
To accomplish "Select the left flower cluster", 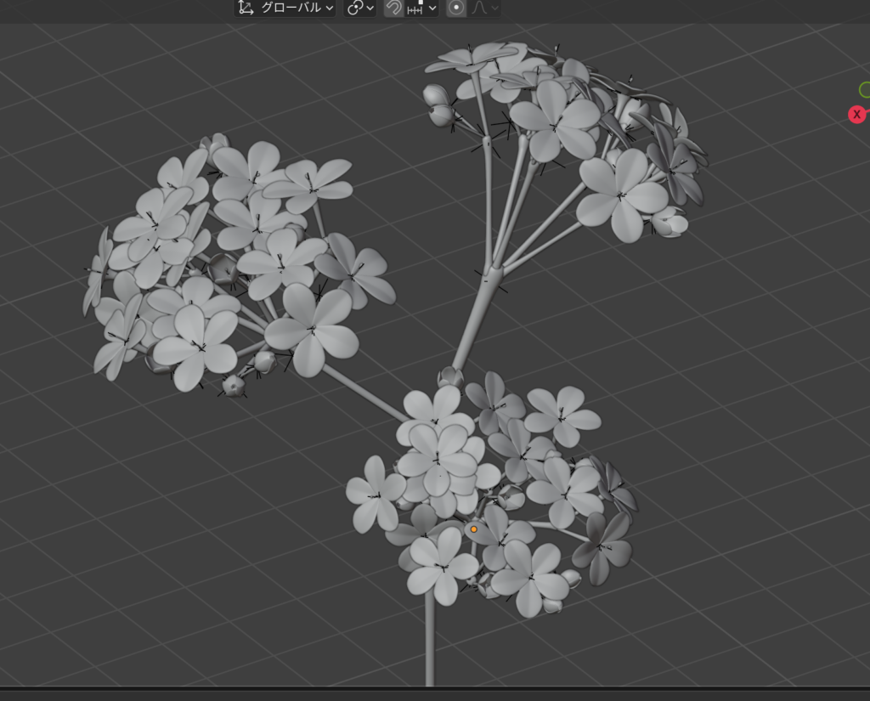I will click(x=238, y=263).
